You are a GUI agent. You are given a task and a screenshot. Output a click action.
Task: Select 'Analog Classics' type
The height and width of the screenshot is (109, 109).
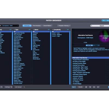(18, 38)
